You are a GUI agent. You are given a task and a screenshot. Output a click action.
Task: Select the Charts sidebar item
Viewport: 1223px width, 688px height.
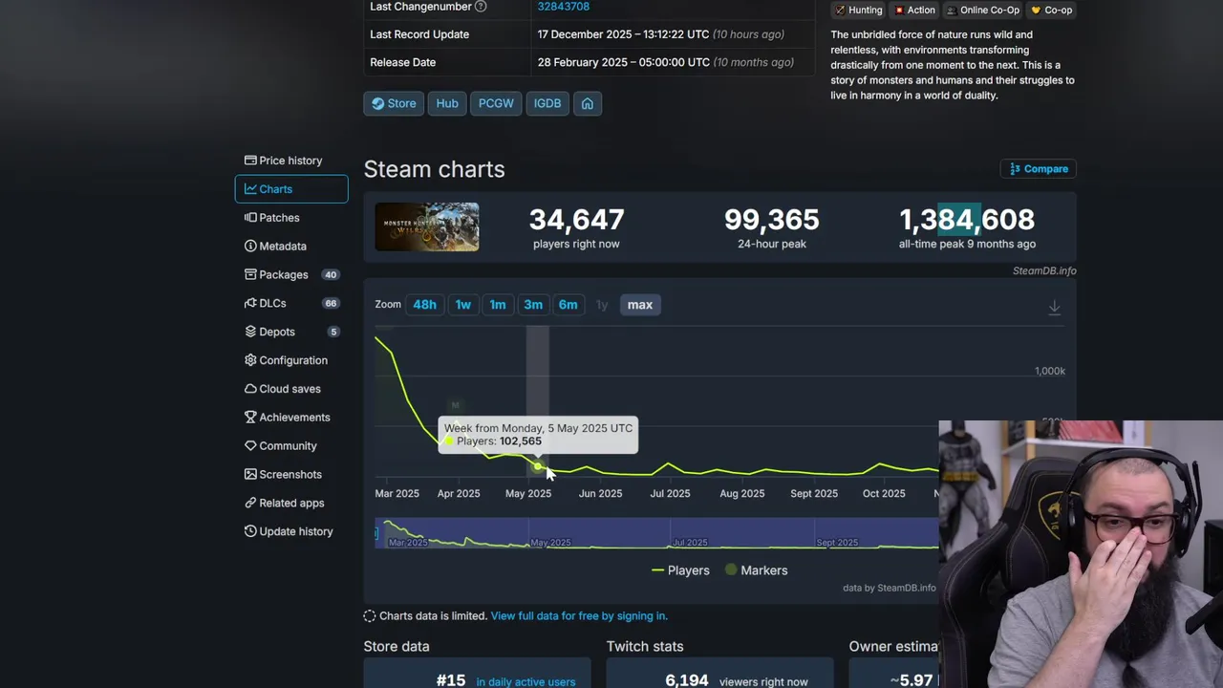(291, 189)
